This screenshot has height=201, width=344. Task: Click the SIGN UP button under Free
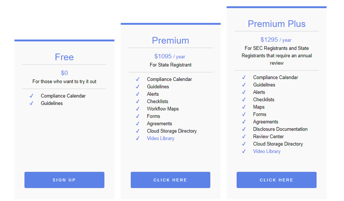coord(64,180)
